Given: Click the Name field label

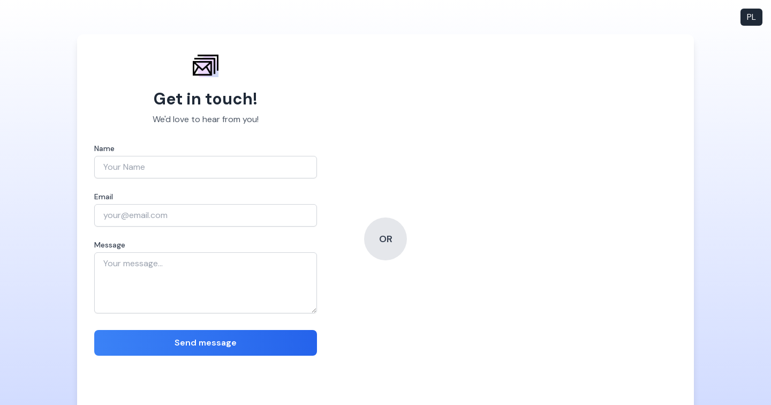Looking at the screenshot, I should click(x=104, y=148).
